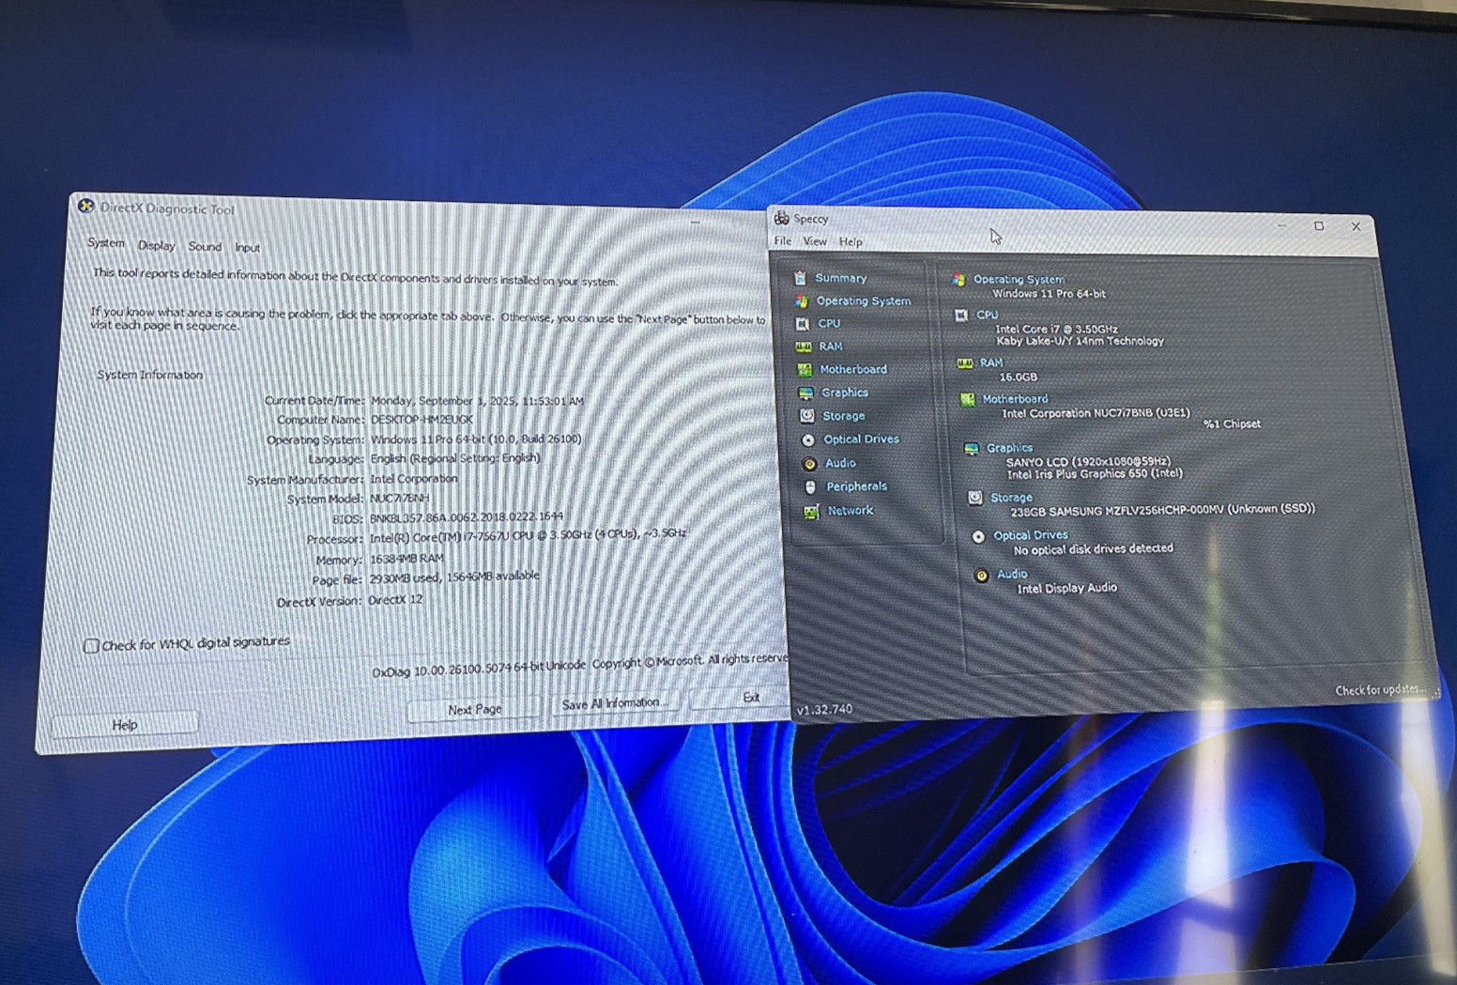
Task: Click the Motherboard icon in summary panel
Action: [967, 400]
